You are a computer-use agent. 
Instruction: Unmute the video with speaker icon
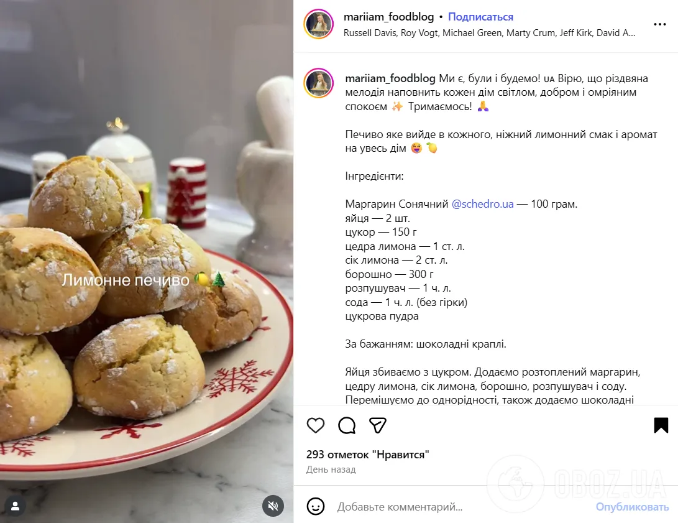pos(273,506)
